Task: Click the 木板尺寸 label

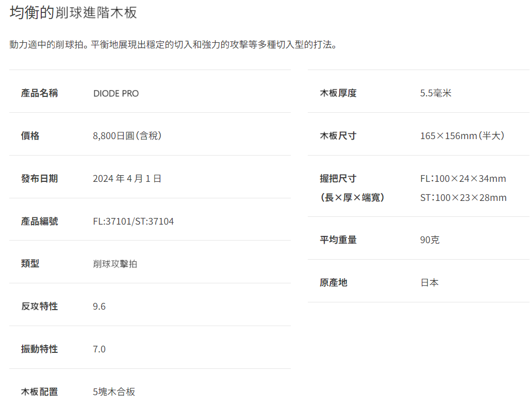Action: point(338,136)
